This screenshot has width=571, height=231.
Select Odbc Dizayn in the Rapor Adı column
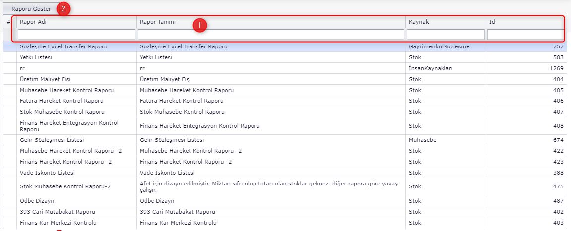click(37, 201)
